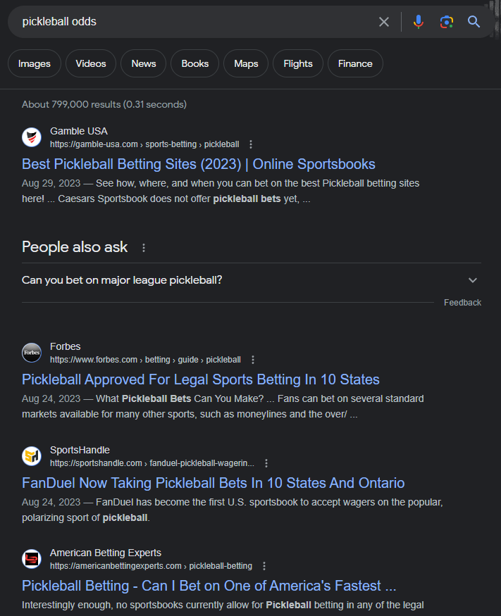Click the Forbes favicon thumbnail
Image resolution: width=501 pixels, height=616 pixels.
(32, 353)
